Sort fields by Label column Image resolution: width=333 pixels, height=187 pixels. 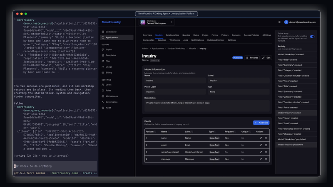click(x=189, y=132)
